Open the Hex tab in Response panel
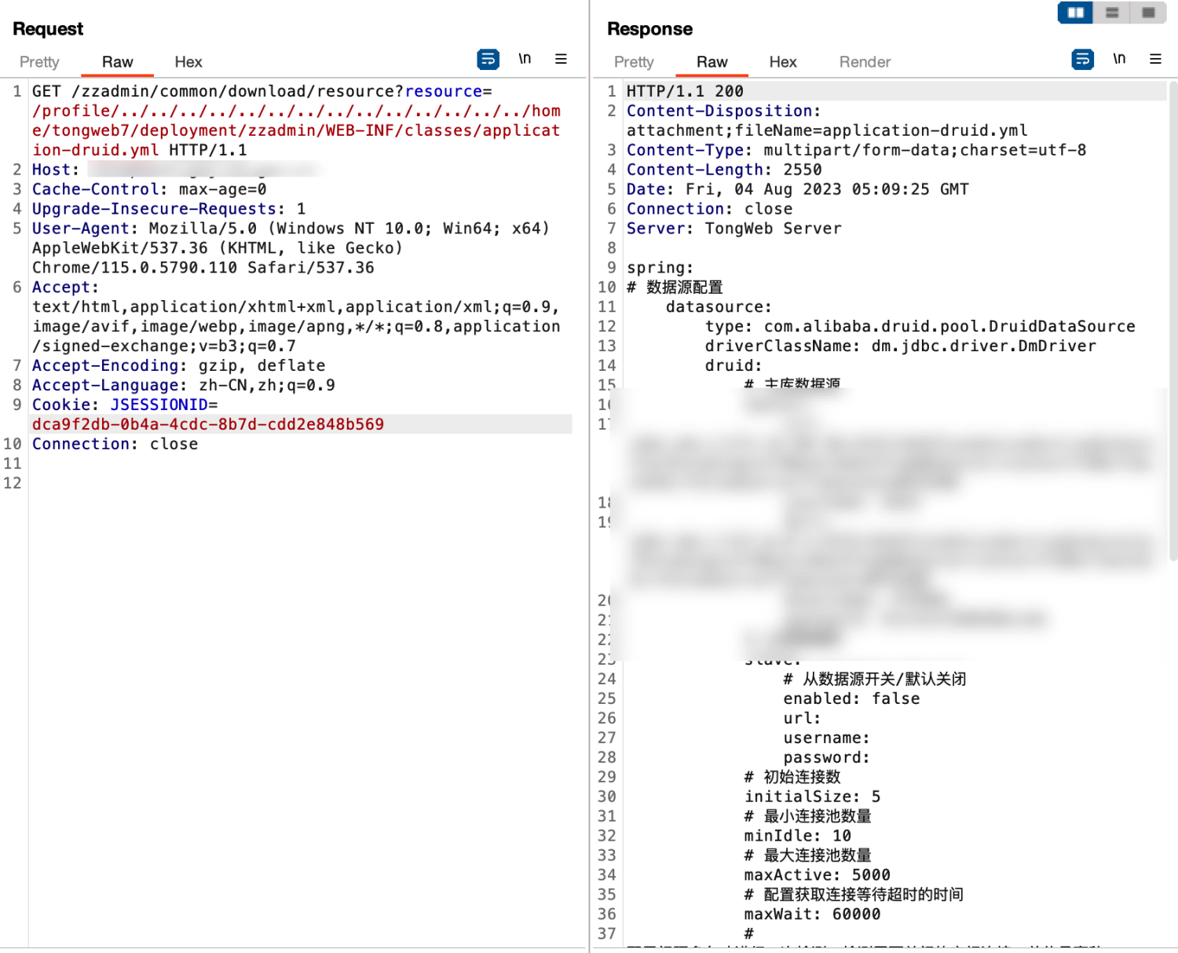1178x953 pixels. click(x=782, y=62)
